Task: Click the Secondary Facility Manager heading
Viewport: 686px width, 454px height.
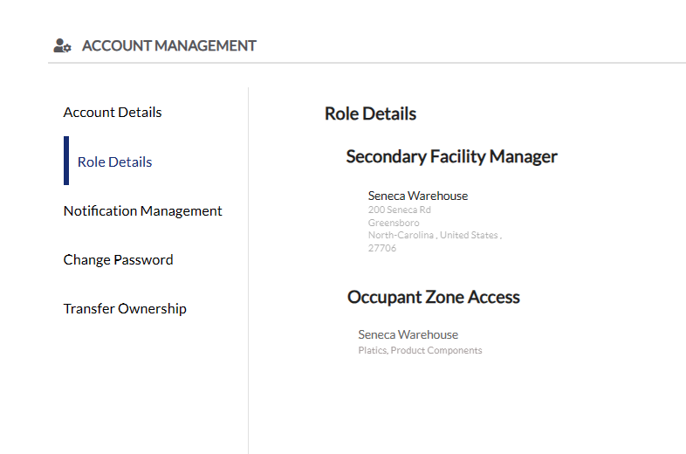Action: click(x=451, y=157)
